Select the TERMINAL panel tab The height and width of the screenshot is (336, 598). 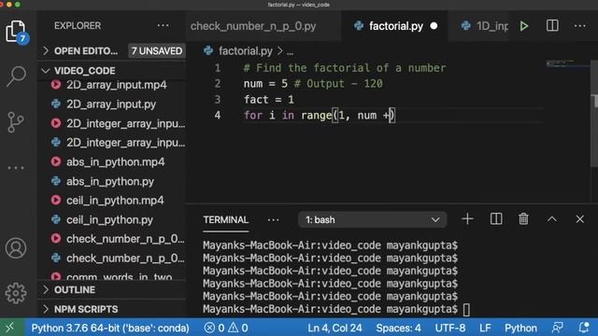(x=226, y=220)
